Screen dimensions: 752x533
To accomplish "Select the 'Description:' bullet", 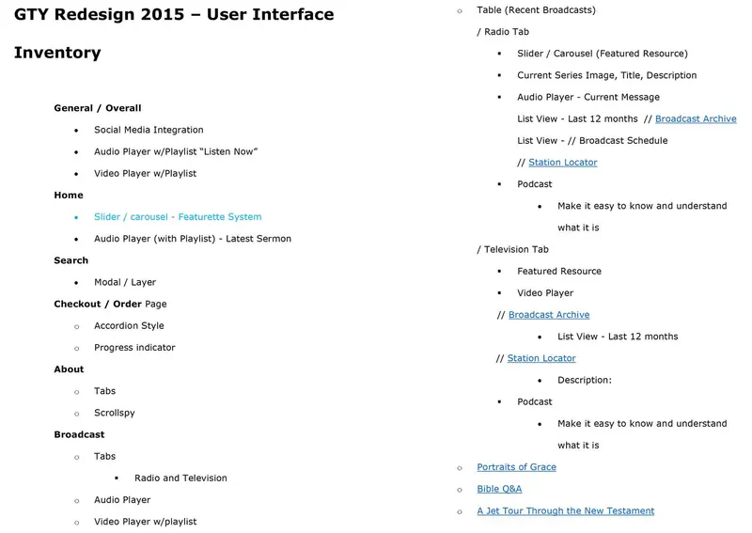I will [x=585, y=380].
